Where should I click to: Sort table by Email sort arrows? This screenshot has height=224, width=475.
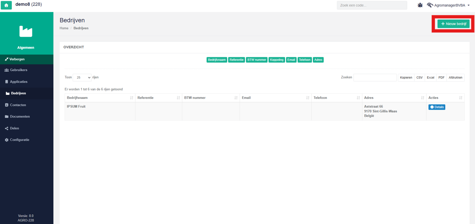coord(308,98)
